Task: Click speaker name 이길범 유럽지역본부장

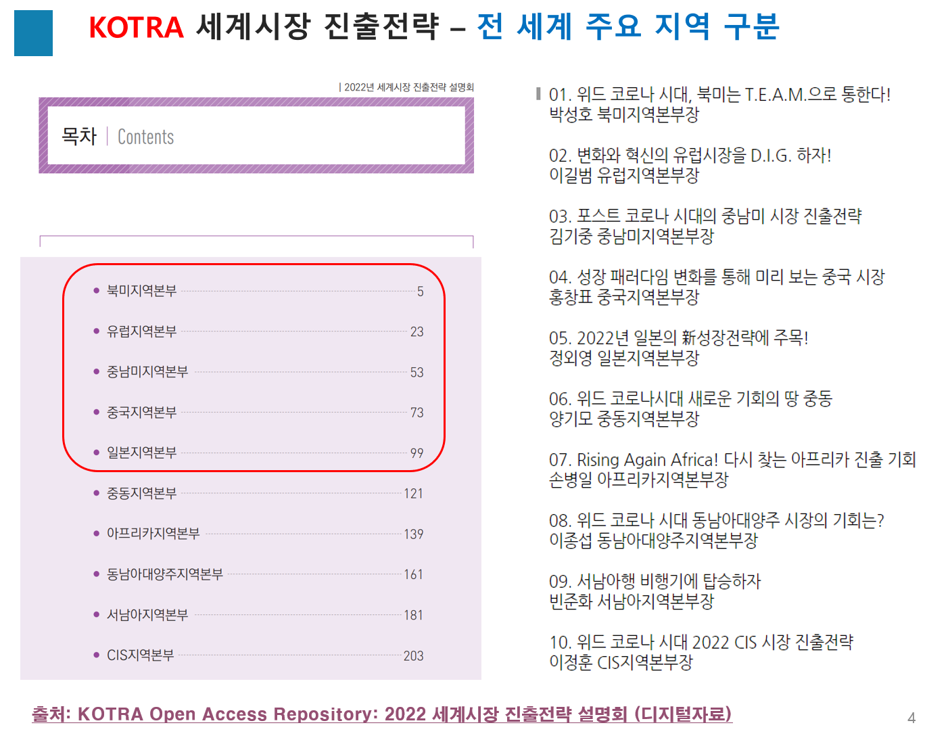Action: click(624, 175)
